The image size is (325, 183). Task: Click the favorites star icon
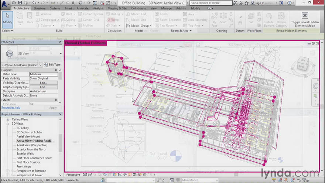point(247,3)
